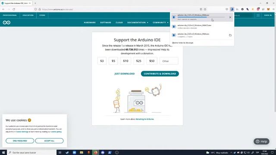
Task: Click the shield icon in address bar
Action: pos(35,9)
